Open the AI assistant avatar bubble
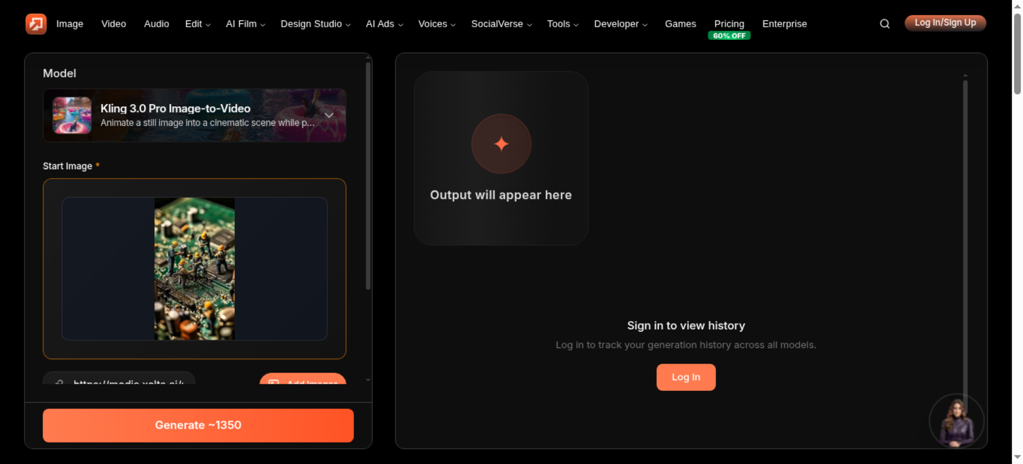Viewport: 1023px width, 464px height. click(x=957, y=422)
